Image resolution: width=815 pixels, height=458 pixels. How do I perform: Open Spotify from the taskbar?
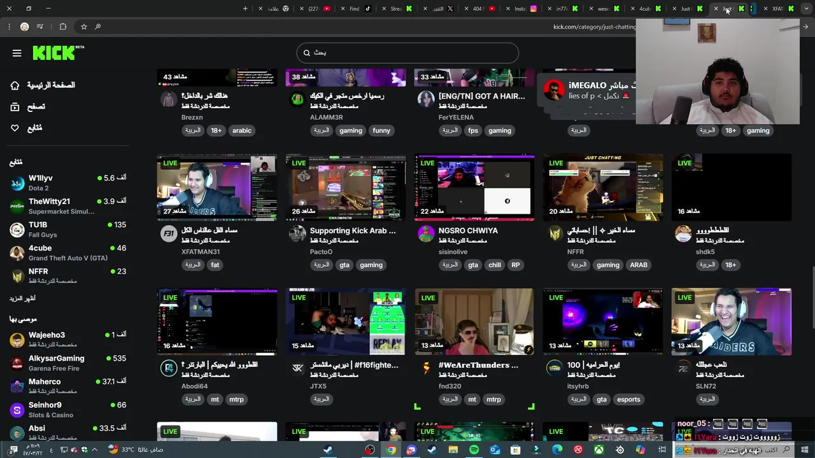tap(474, 450)
